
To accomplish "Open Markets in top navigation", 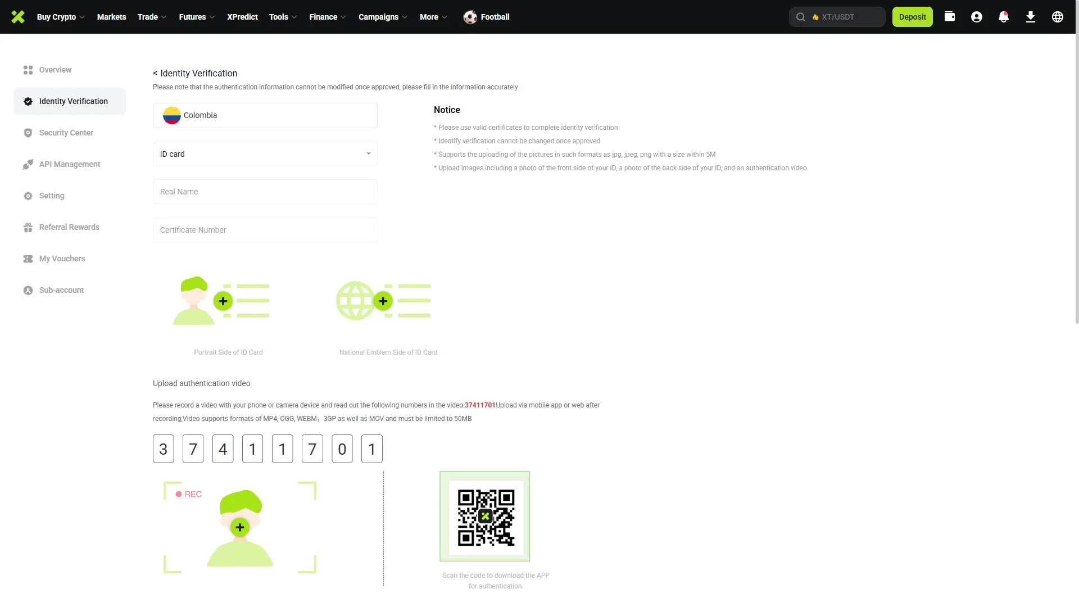I will pos(111,17).
